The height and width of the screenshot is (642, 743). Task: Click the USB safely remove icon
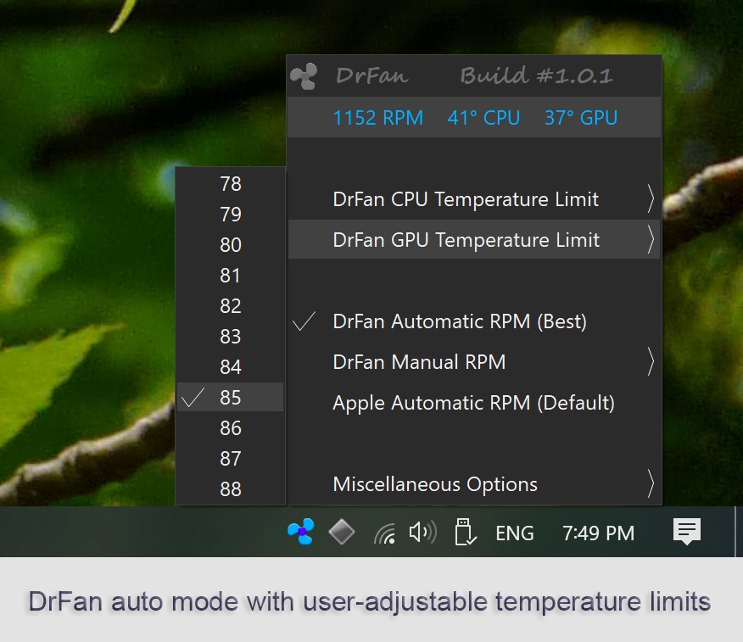click(465, 532)
